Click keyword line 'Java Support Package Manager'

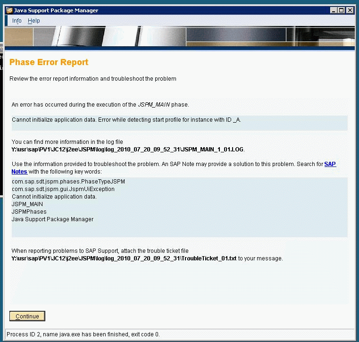(x=52, y=219)
